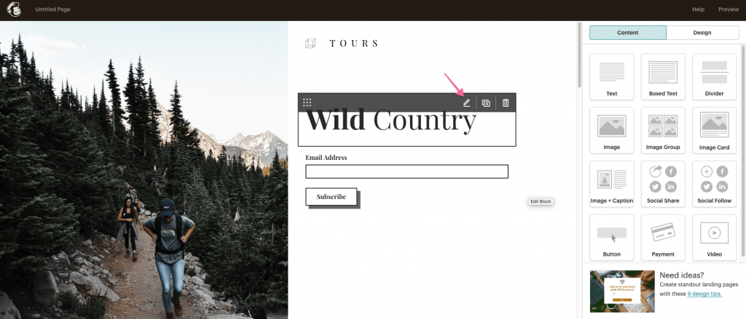Click the Email Address input field

coord(407,171)
